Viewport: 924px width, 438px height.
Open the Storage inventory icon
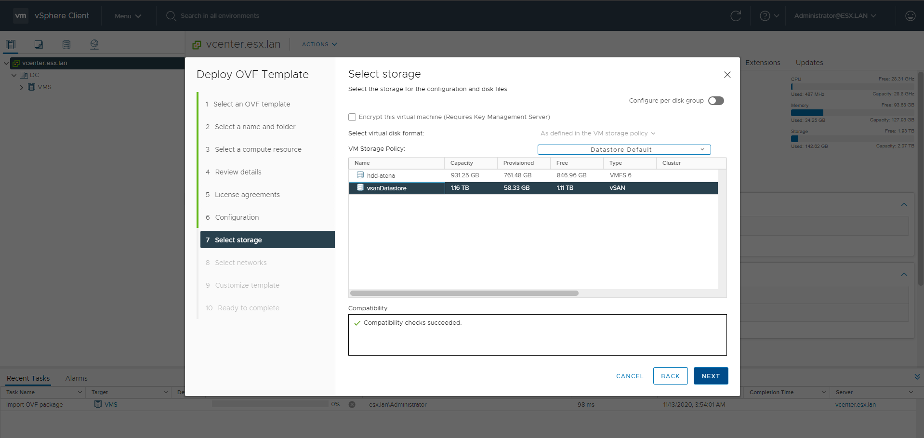(66, 44)
